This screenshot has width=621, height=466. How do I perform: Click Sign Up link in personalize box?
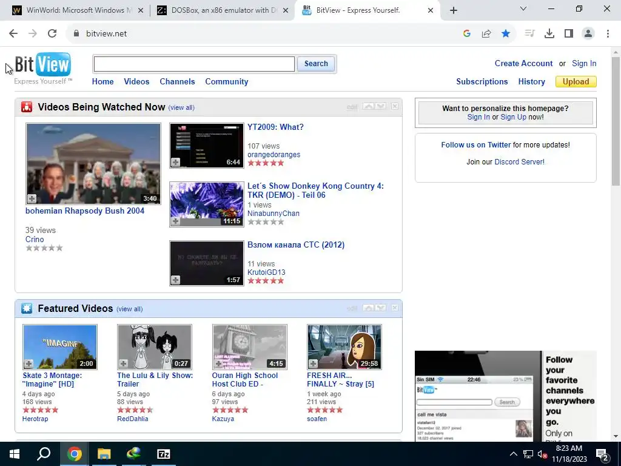[x=513, y=117]
